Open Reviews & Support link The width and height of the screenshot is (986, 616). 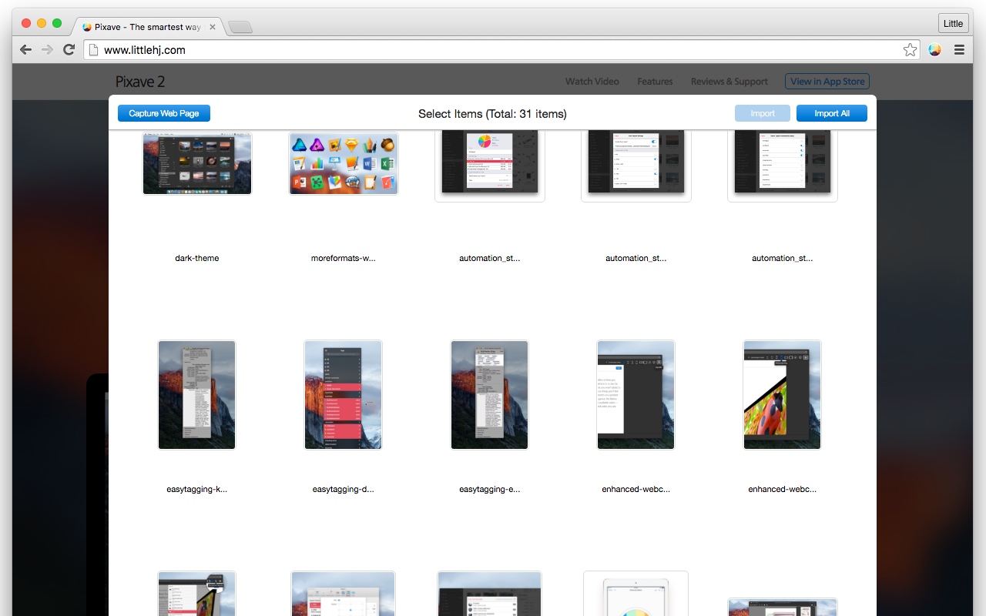click(729, 82)
